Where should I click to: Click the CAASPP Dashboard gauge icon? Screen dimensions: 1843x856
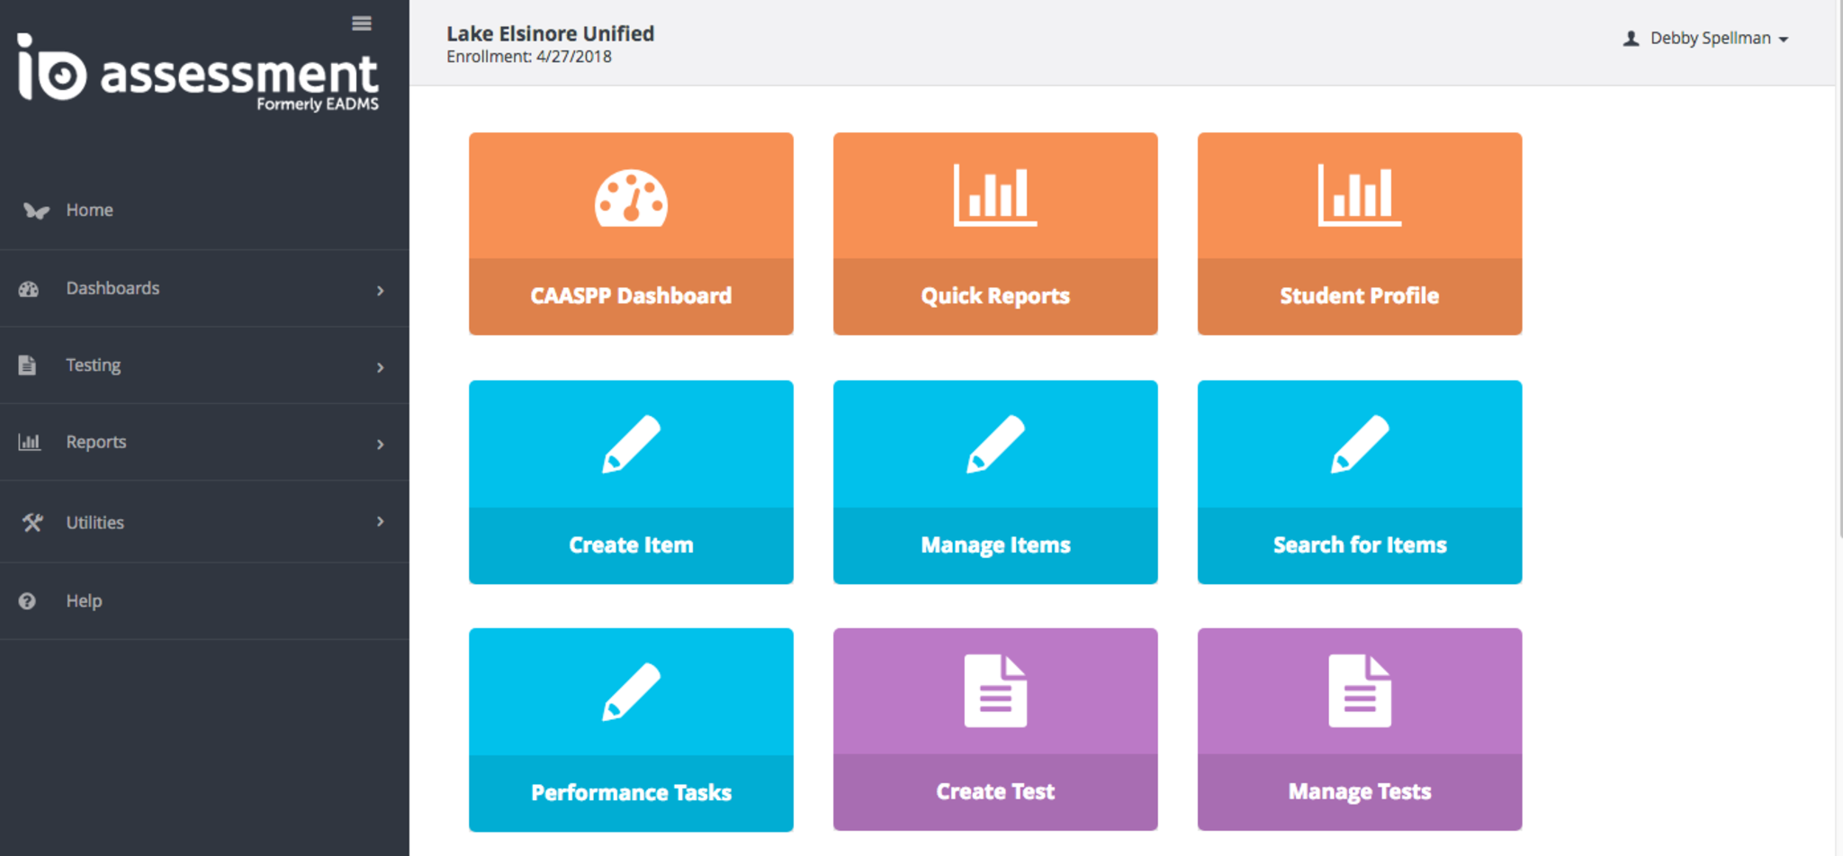tap(631, 197)
